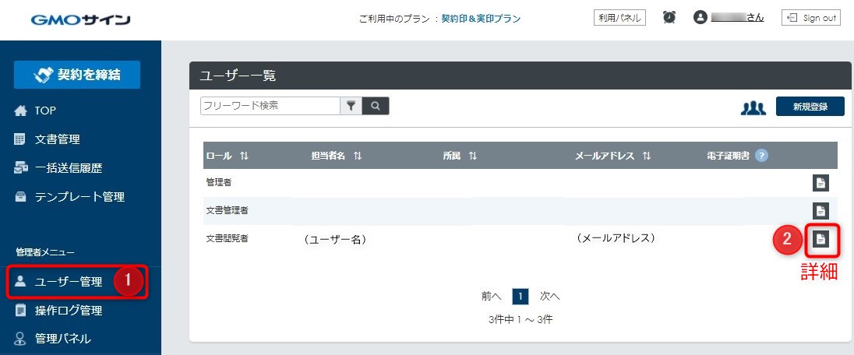854x355 pixels.
Task: Open detail icon for 文書管理者 row
Action: tap(820, 211)
